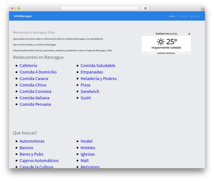Open the El Tiempo menu item
This screenshot has height=181, width=214.
(183, 16)
